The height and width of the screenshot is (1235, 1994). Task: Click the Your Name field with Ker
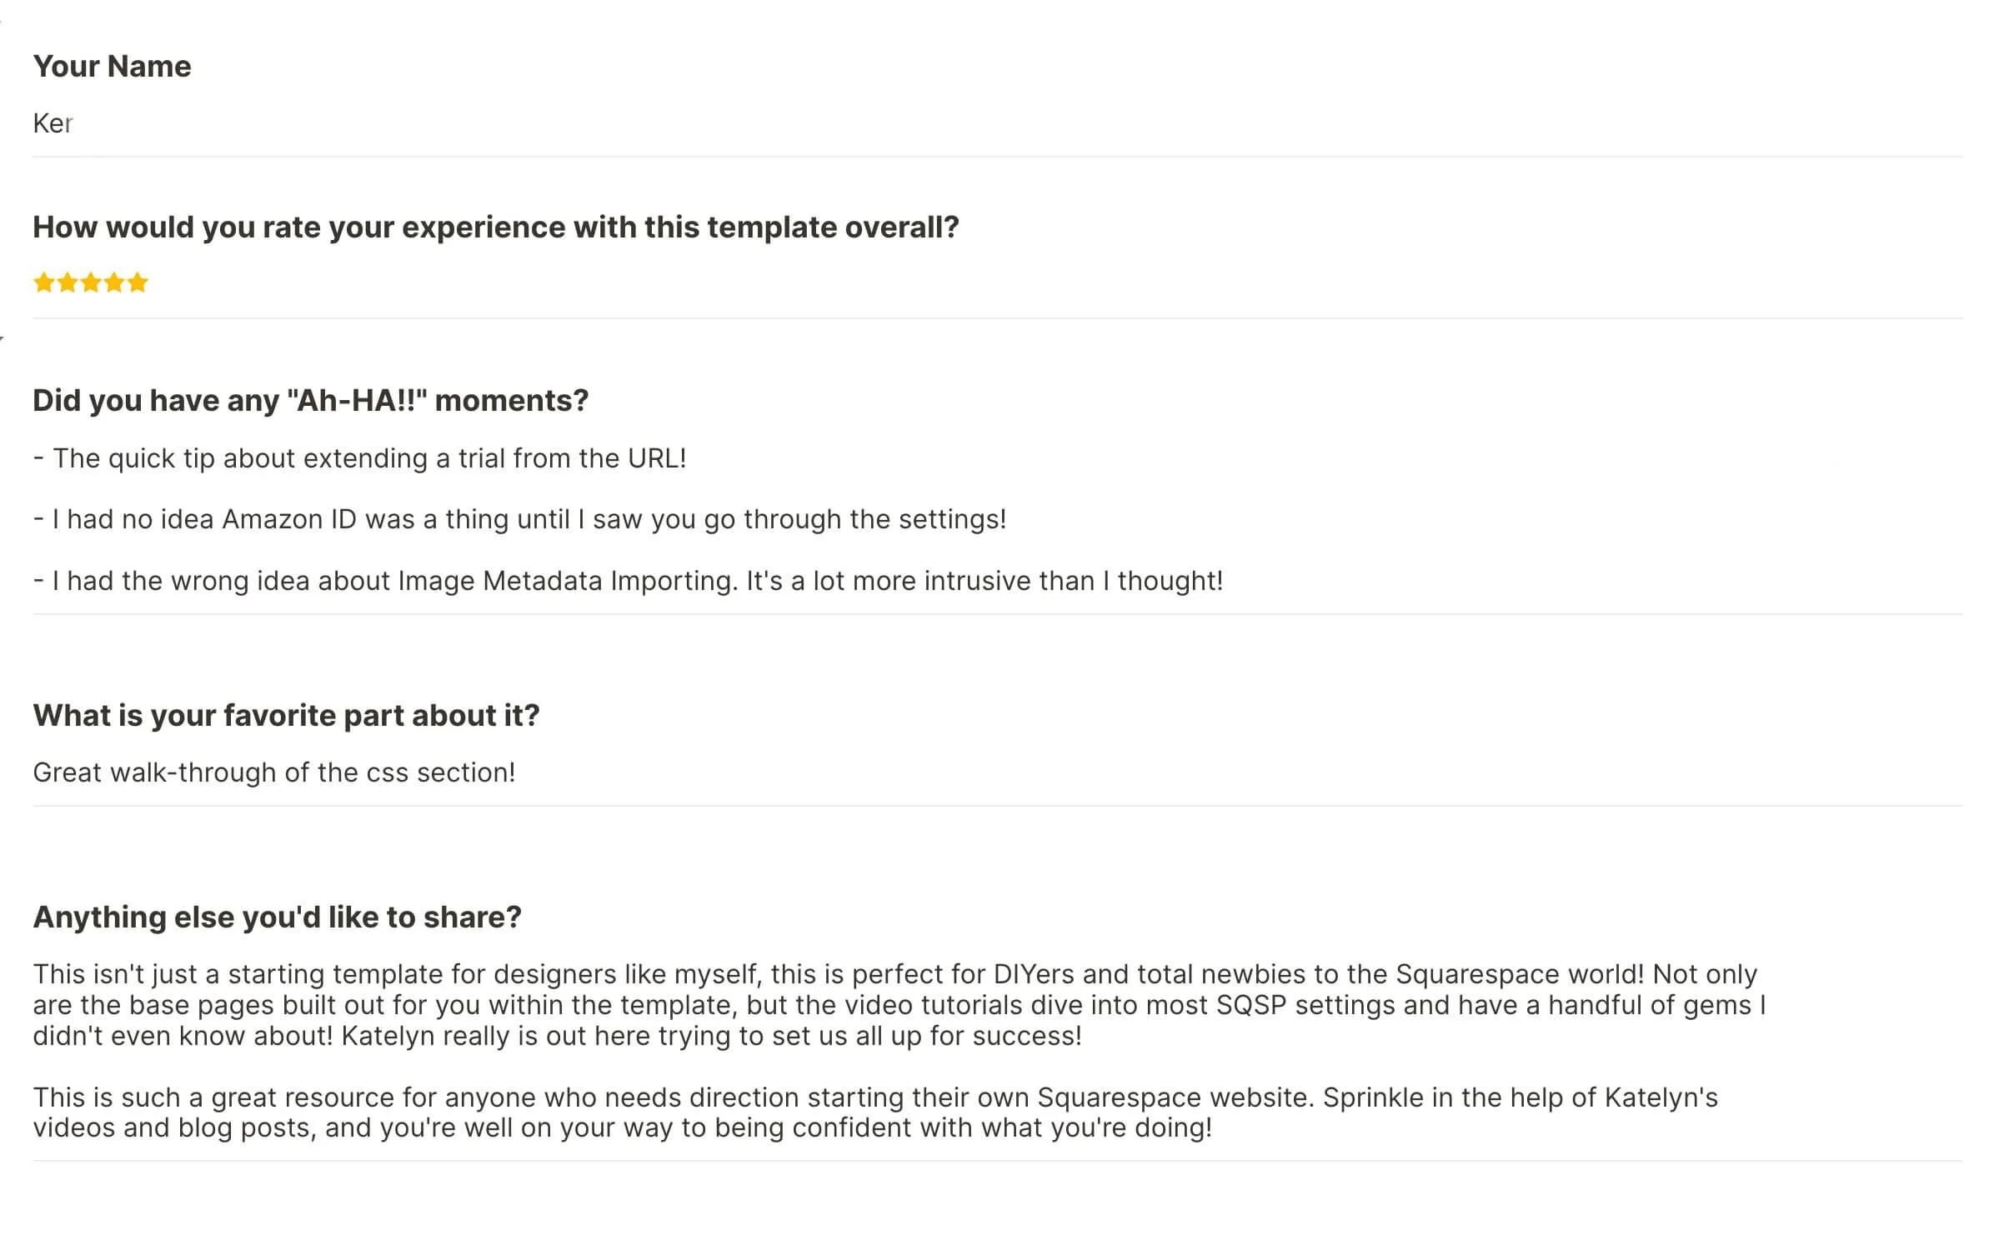(x=997, y=123)
